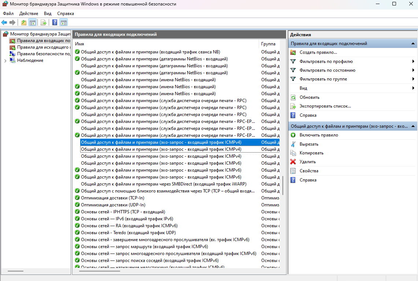
Task: Click the funnel icon of Фильтровать по профилю
Action: (x=293, y=61)
